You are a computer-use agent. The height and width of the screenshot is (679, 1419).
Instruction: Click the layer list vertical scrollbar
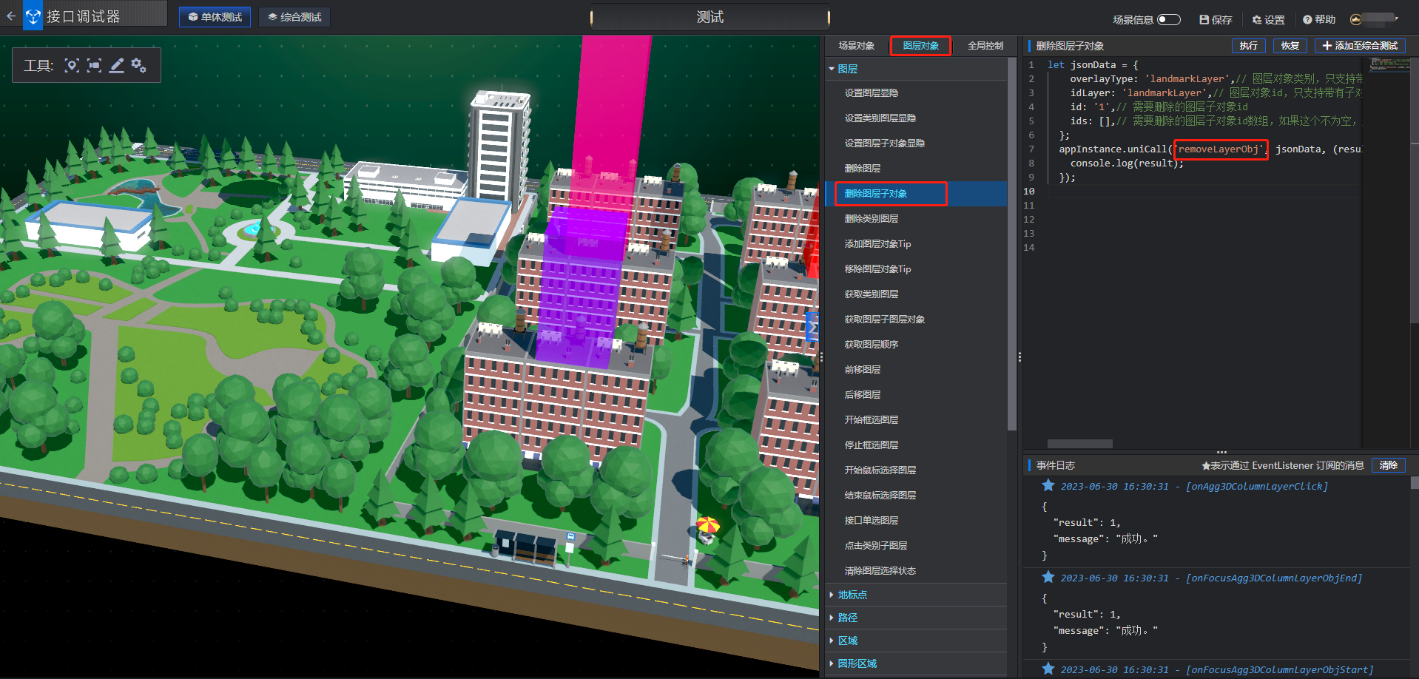tap(1012, 244)
